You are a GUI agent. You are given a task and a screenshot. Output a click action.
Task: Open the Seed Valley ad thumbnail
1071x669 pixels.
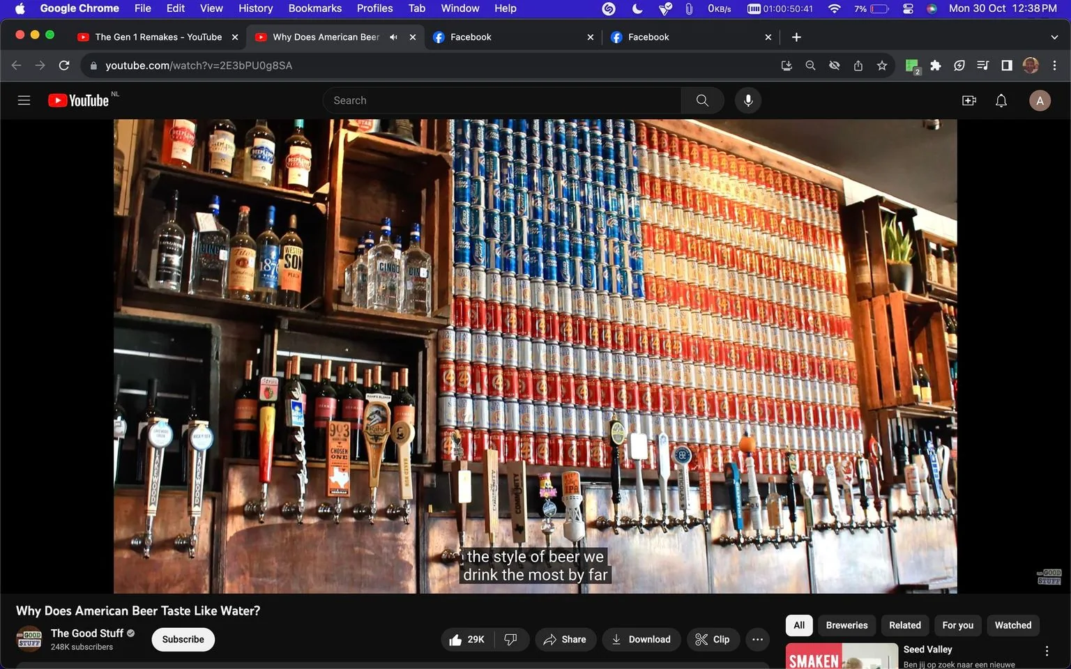pyautogui.click(x=842, y=656)
